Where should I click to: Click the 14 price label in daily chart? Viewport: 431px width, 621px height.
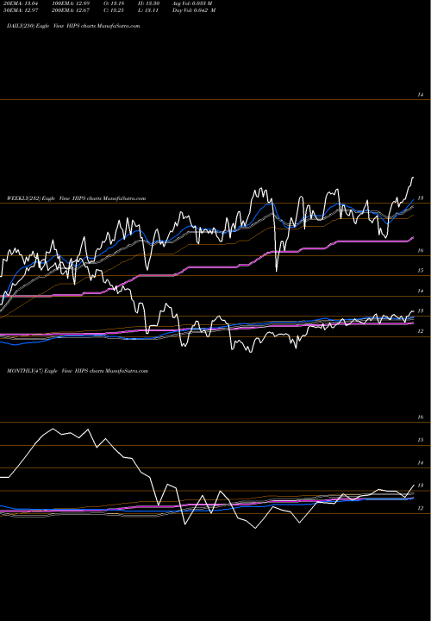421,95
